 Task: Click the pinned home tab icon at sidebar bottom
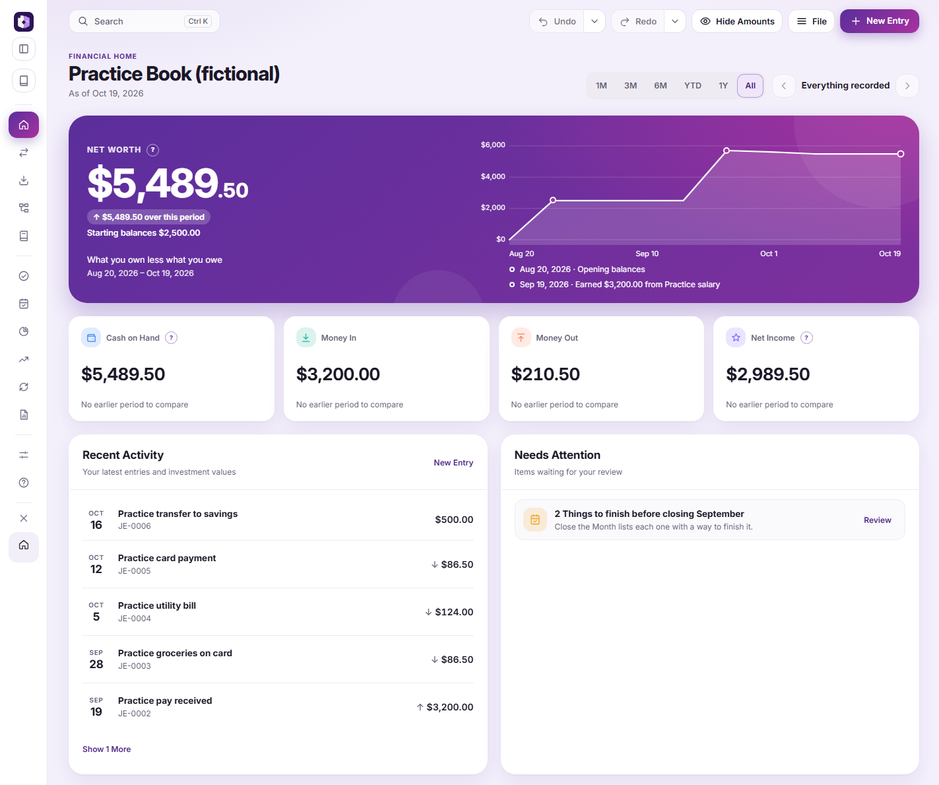[24, 545]
